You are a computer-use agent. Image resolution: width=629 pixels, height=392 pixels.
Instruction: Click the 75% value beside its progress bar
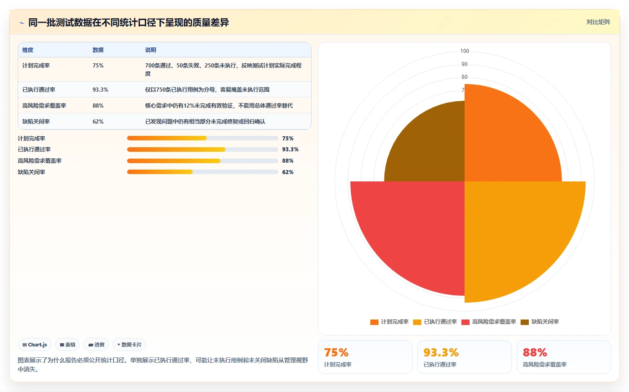pyautogui.click(x=288, y=139)
